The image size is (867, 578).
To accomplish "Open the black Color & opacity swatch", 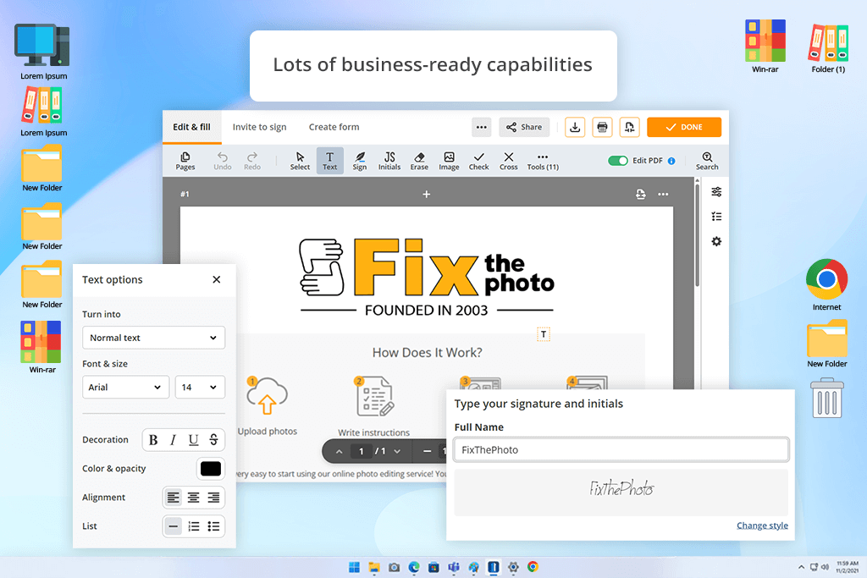I will click(211, 469).
